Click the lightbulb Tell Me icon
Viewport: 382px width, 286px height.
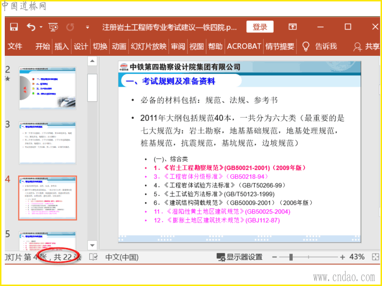pos(306,46)
